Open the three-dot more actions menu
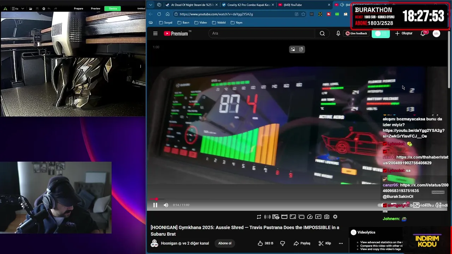 pyautogui.click(x=341, y=243)
